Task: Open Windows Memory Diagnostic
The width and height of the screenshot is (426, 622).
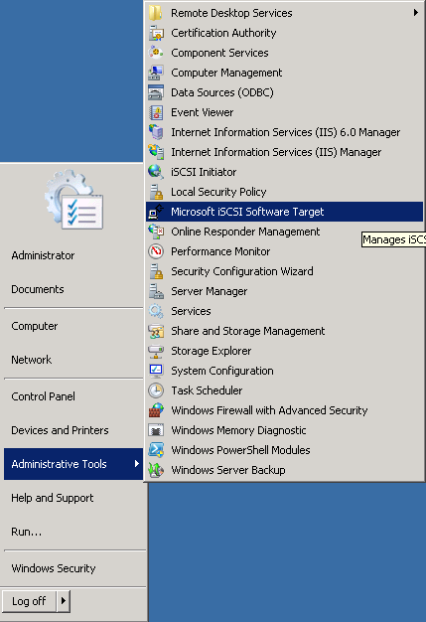Action: click(284, 430)
